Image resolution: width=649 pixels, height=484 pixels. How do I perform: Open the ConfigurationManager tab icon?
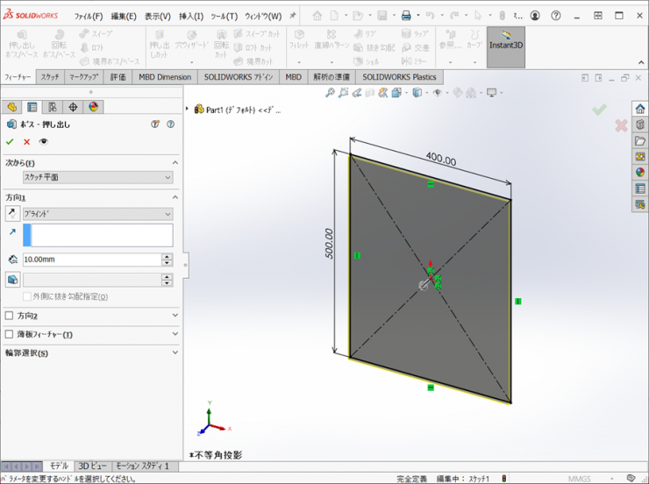(x=53, y=107)
